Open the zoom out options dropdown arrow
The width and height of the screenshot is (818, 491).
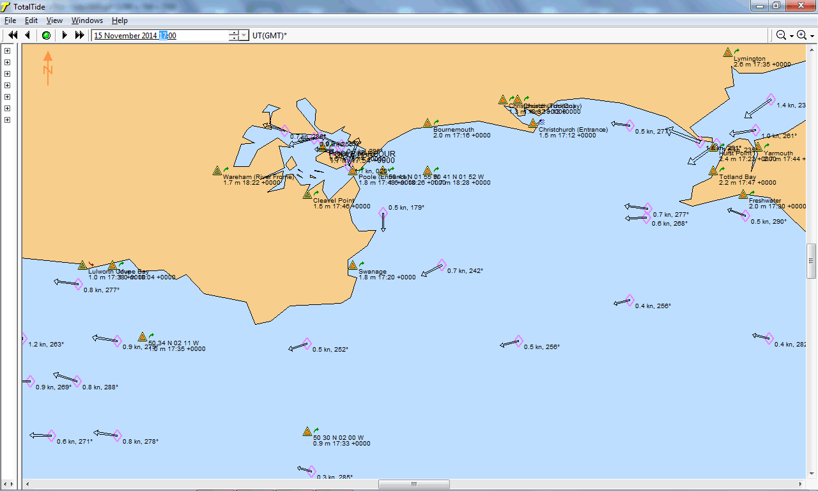[x=792, y=36]
